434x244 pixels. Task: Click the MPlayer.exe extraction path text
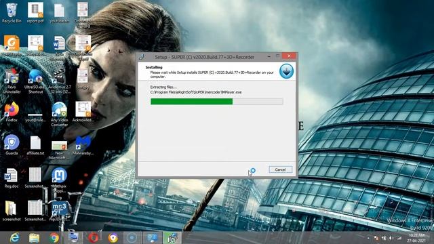[x=196, y=92]
